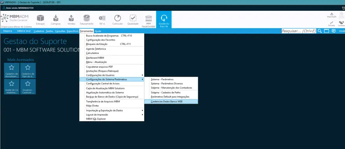Open MBM SQL Explorer
Viewport: 345px width, 149px height.
[112, 119]
